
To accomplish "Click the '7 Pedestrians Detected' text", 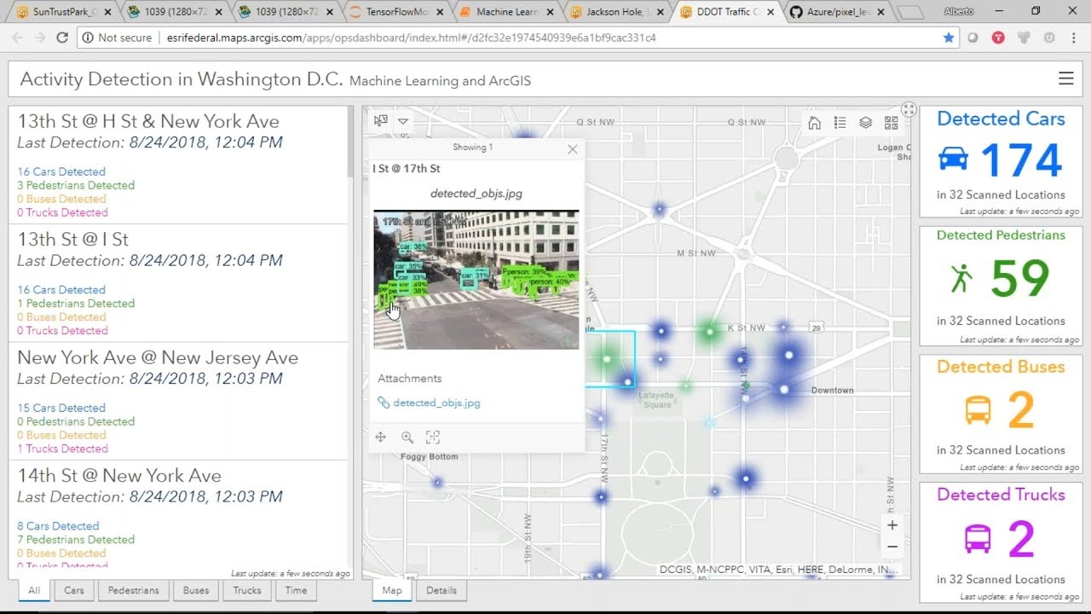I will (76, 539).
